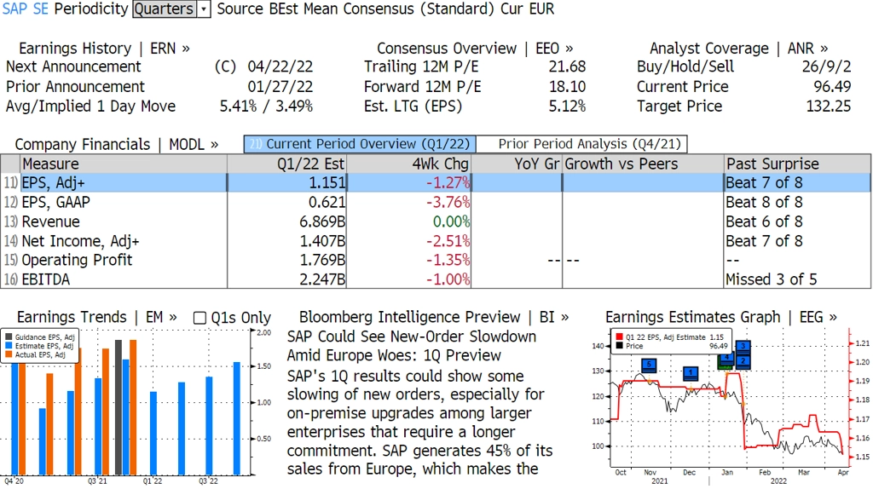Select the EPS, Adj+ row
This screenshot has height=489, width=873.
(x=436, y=182)
